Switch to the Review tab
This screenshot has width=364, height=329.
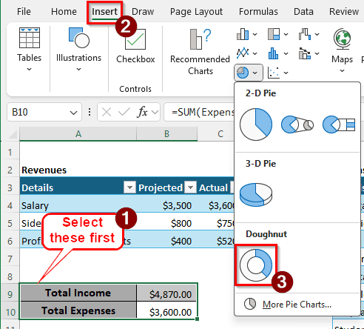(x=344, y=12)
